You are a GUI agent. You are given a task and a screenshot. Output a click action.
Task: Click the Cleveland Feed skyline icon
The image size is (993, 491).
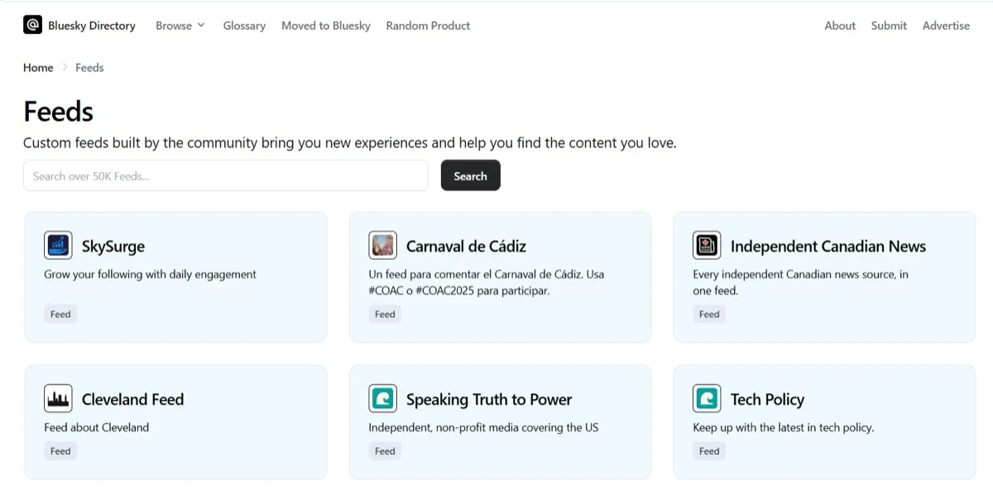point(58,399)
